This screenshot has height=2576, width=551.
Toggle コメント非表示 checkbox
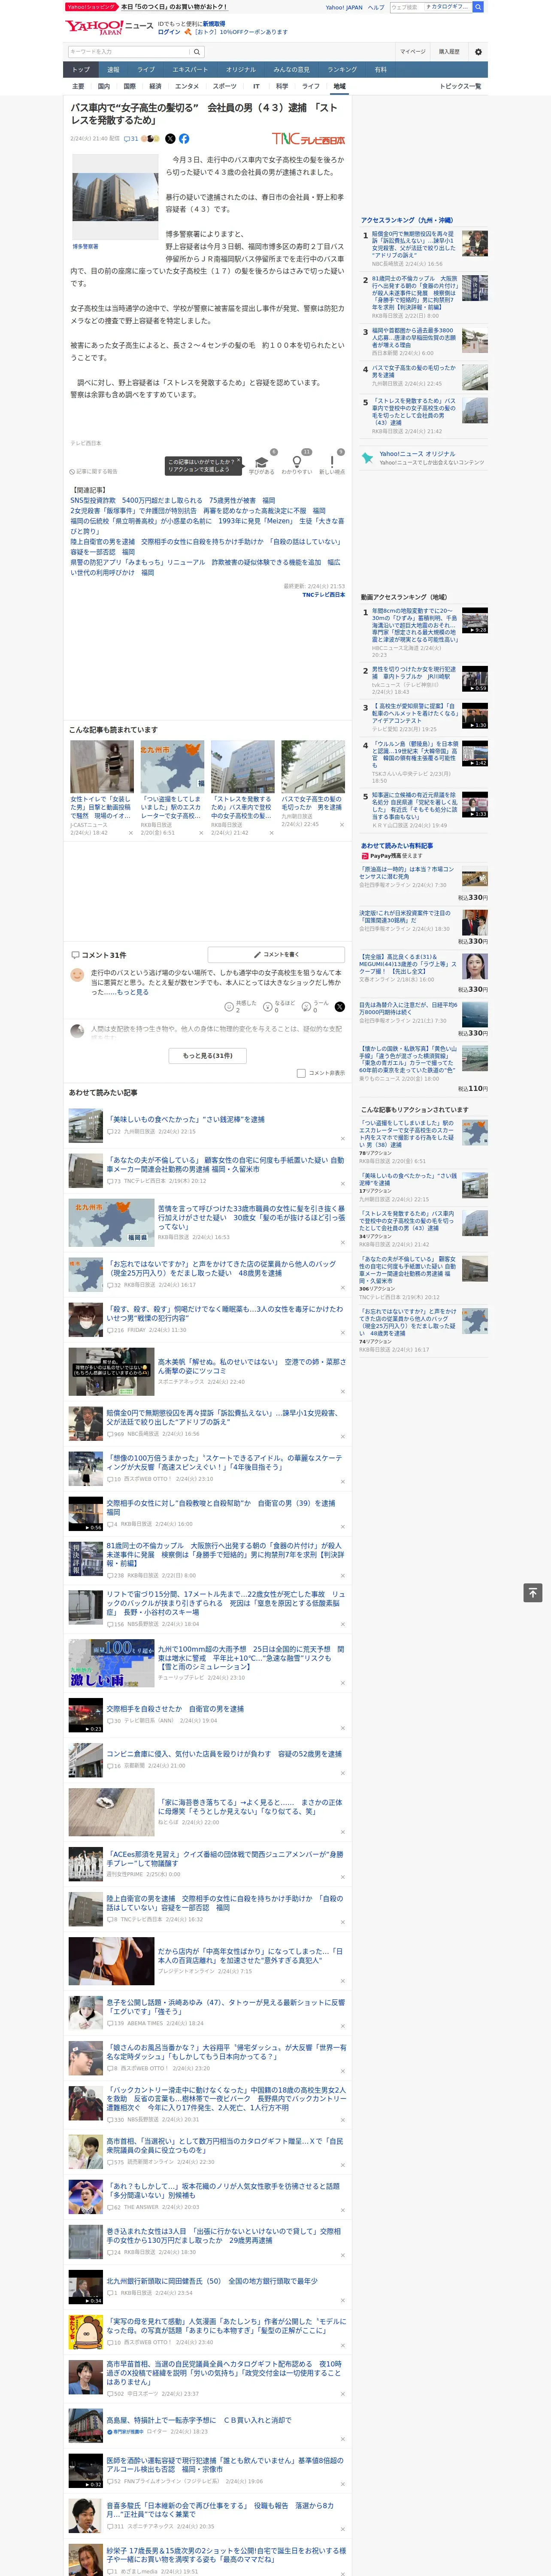coord(301,1073)
